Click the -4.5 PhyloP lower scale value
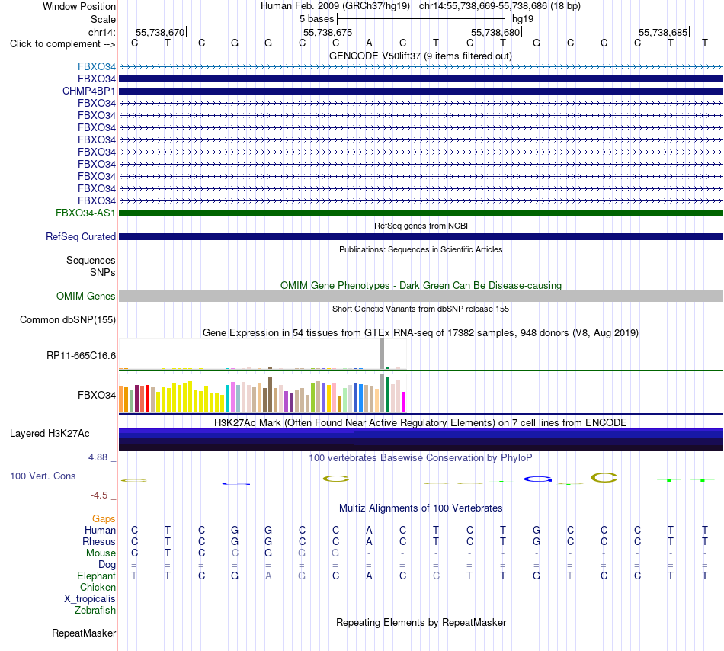 tap(99, 495)
